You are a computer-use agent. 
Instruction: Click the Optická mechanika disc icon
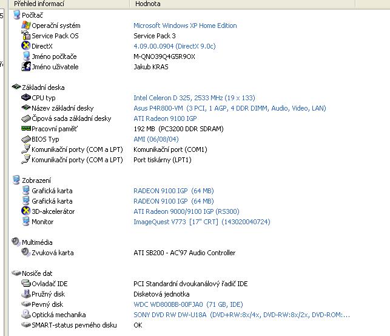(x=25, y=315)
